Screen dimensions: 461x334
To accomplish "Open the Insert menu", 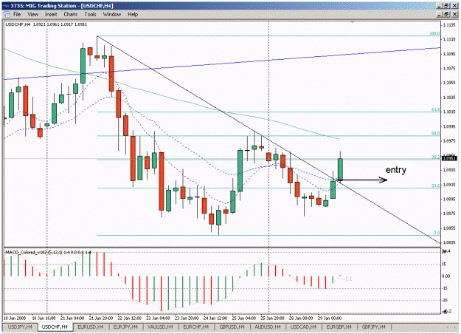I will pyautogui.click(x=51, y=14).
